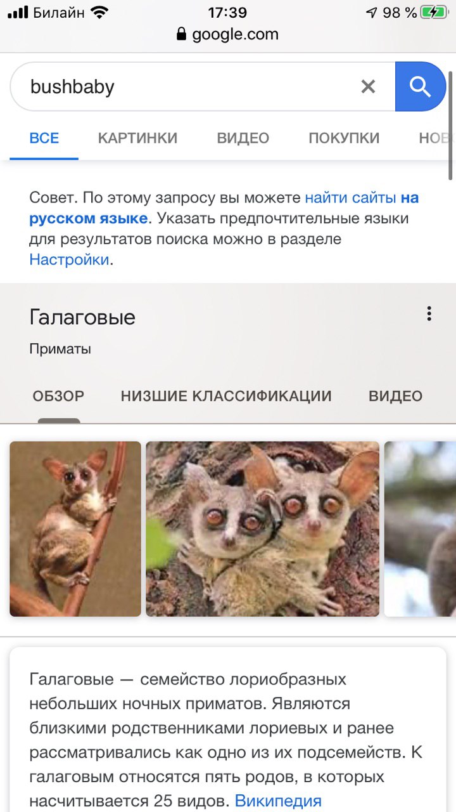Switch to the КАРТИНКИ tab
This screenshot has width=456, height=812.
[x=137, y=138]
